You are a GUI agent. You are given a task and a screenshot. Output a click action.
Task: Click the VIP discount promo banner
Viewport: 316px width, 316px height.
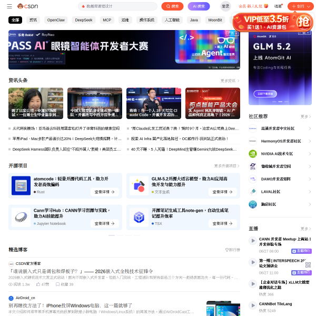tap(273, 22)
